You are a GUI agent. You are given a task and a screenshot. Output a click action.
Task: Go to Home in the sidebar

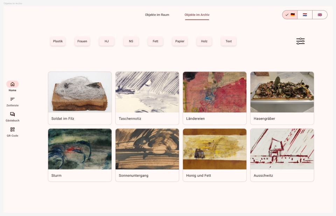13,84
